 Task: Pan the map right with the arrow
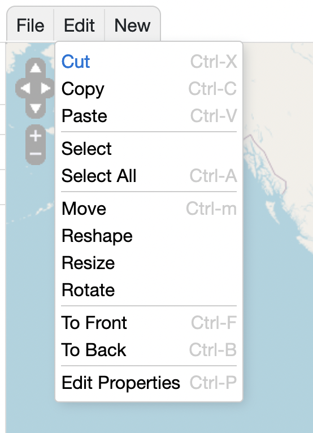click(46, 88)
